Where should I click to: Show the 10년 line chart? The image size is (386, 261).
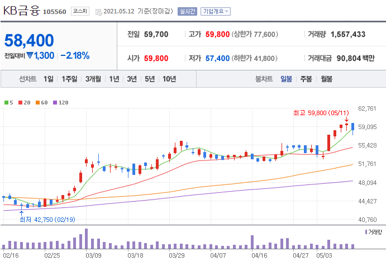169,79
